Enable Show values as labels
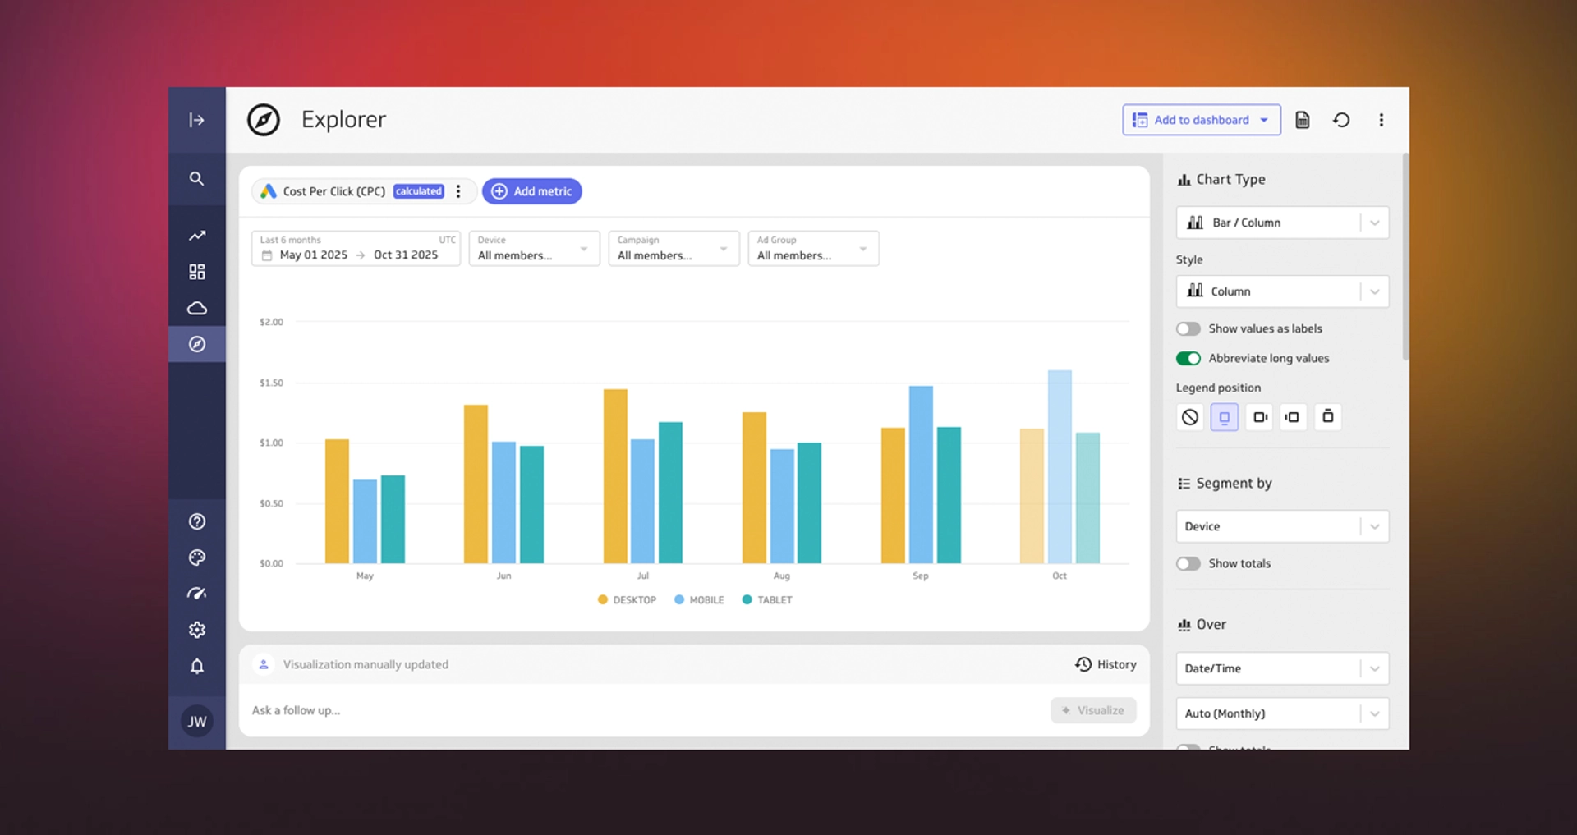This screenshot has width=1577, height=835. 1188,328
